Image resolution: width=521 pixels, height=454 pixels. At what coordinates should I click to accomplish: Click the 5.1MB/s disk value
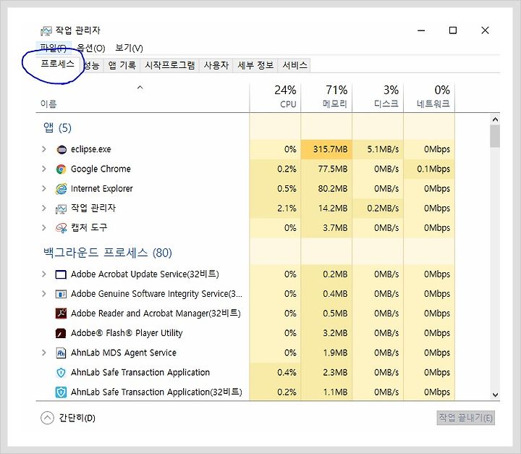click(383, 149)
